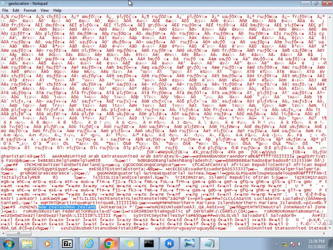Switch to the Command Prompt window
This screenshot has width=333, height=250.
[x=149, y=243]
